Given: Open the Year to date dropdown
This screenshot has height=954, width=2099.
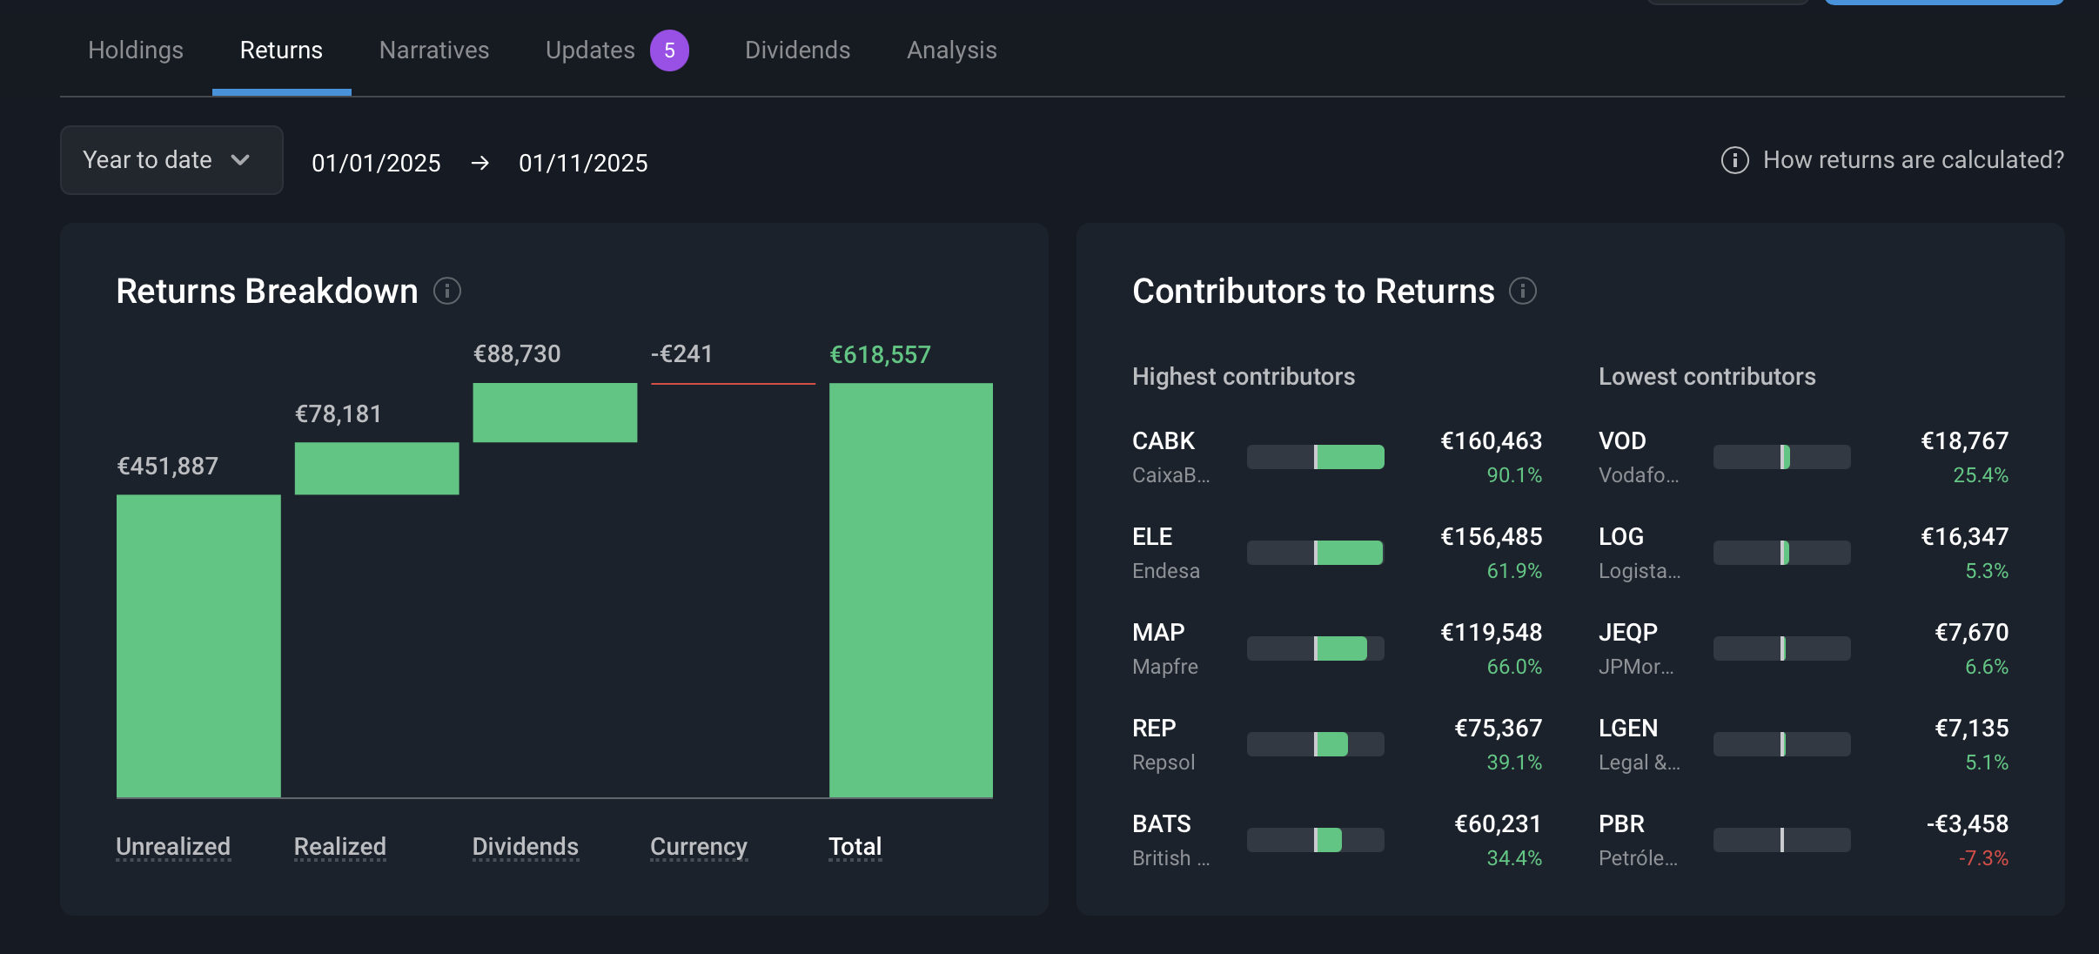Looking at the screenshot, I should 171,160.
